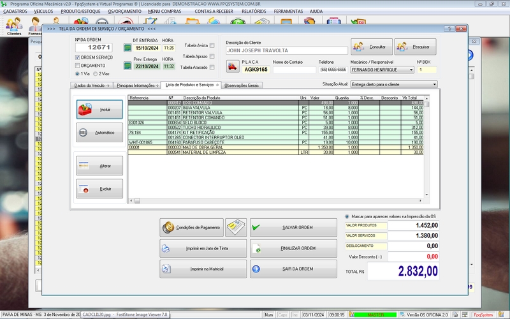Open the calendar for DT Entrada
This screenshot has width=510, height=319.
click(x=127, y=48)
